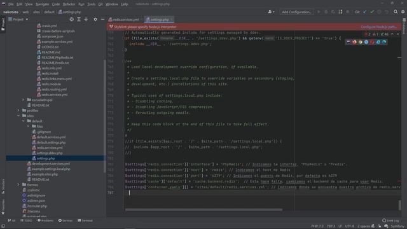Toggle the Database right-side tool window
This screenshot has height=229, width=407.
click(x=404, y=26)
